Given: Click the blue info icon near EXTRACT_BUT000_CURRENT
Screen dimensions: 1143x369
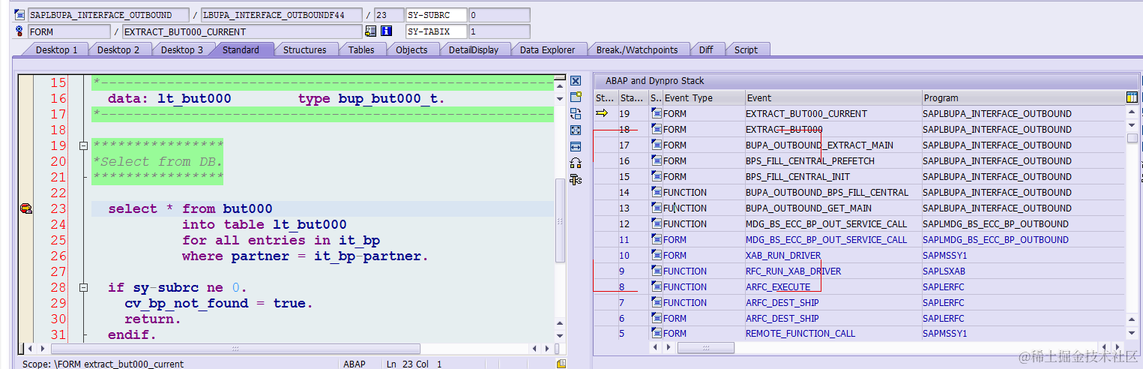Looking at the screenshot, I should click(x=387, y=31).
